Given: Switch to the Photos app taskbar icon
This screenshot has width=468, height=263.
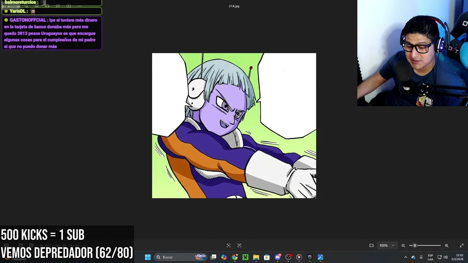Looking at the screenshot, I should 320,257.
